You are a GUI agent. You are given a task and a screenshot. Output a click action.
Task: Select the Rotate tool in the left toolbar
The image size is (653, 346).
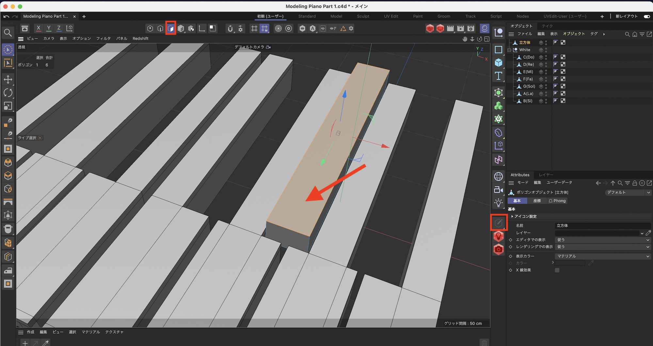pos(8,93)
